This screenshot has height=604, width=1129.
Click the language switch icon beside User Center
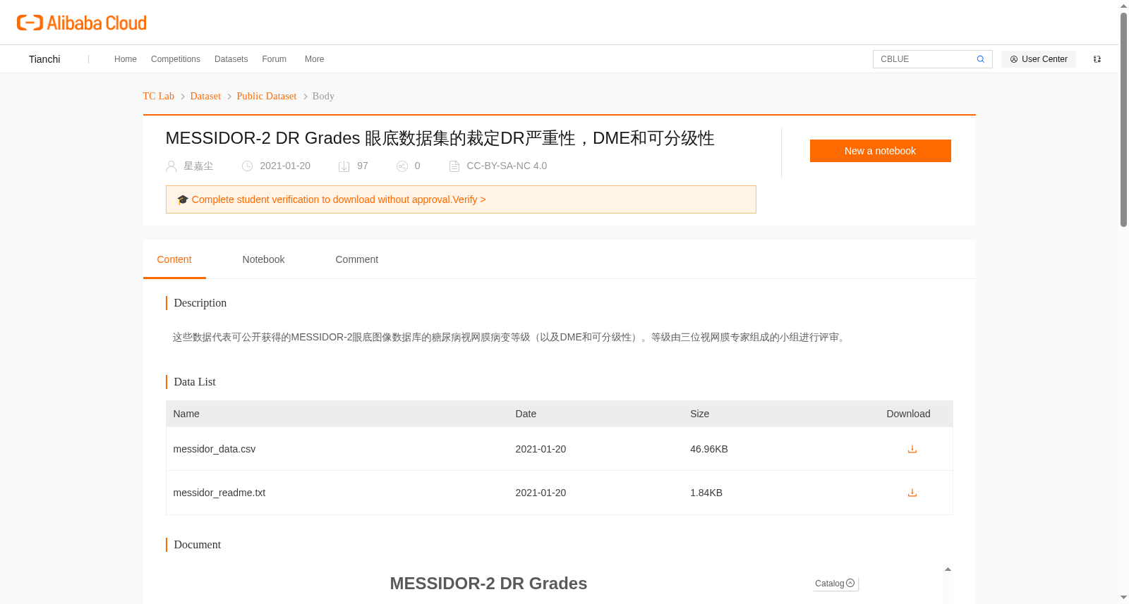[1097, 59]
